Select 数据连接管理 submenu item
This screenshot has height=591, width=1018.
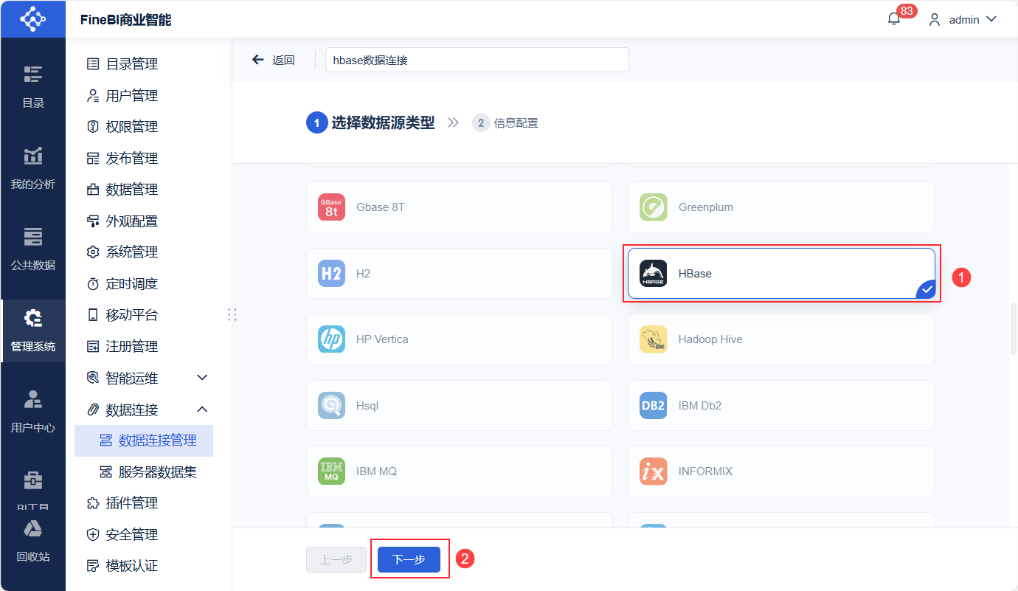pyautogui.click(x=144, y=440)
